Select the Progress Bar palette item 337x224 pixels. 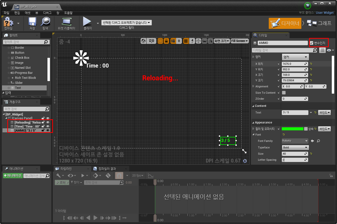click(x=24, y=73)
